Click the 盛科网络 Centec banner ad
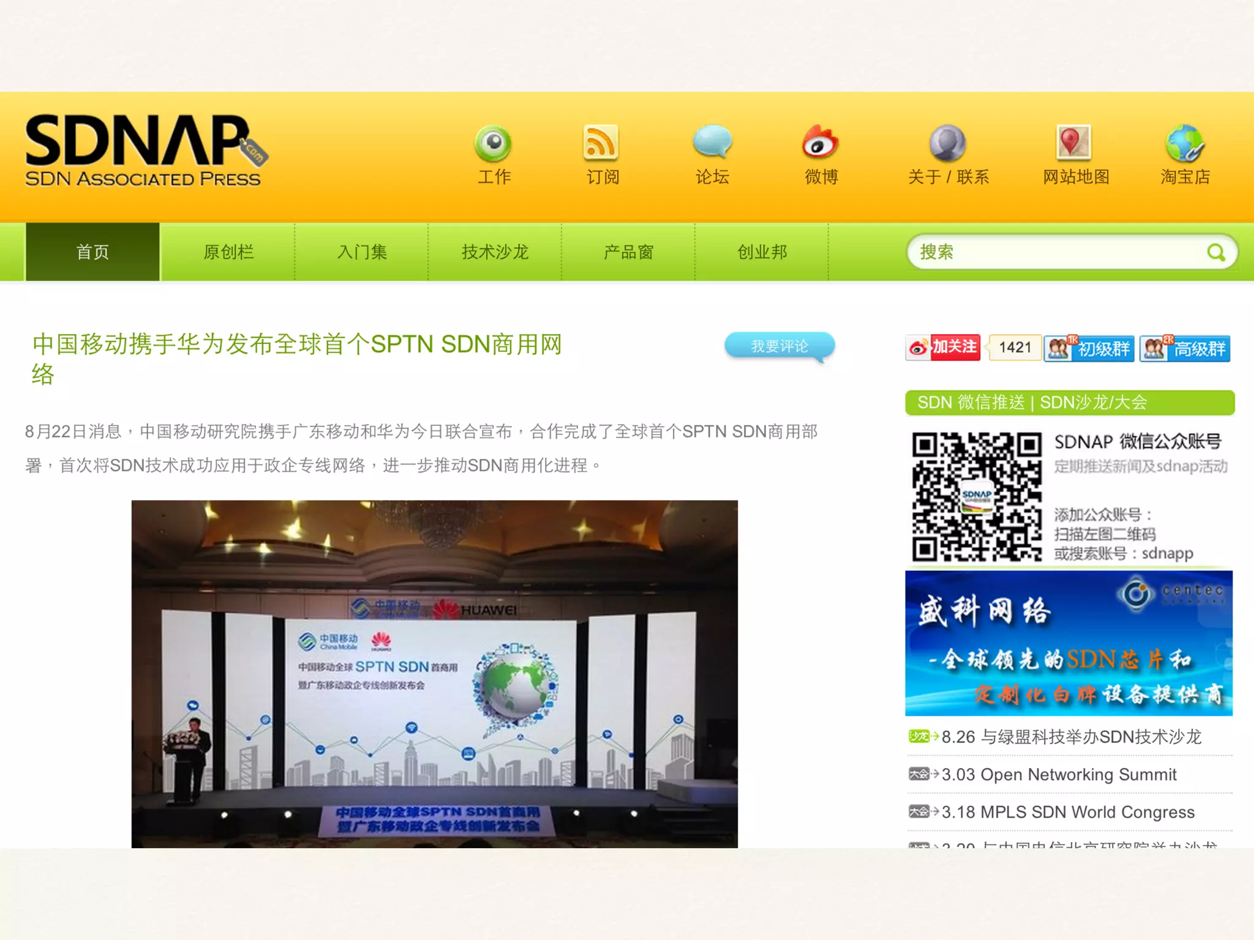 coord(1068,643)
